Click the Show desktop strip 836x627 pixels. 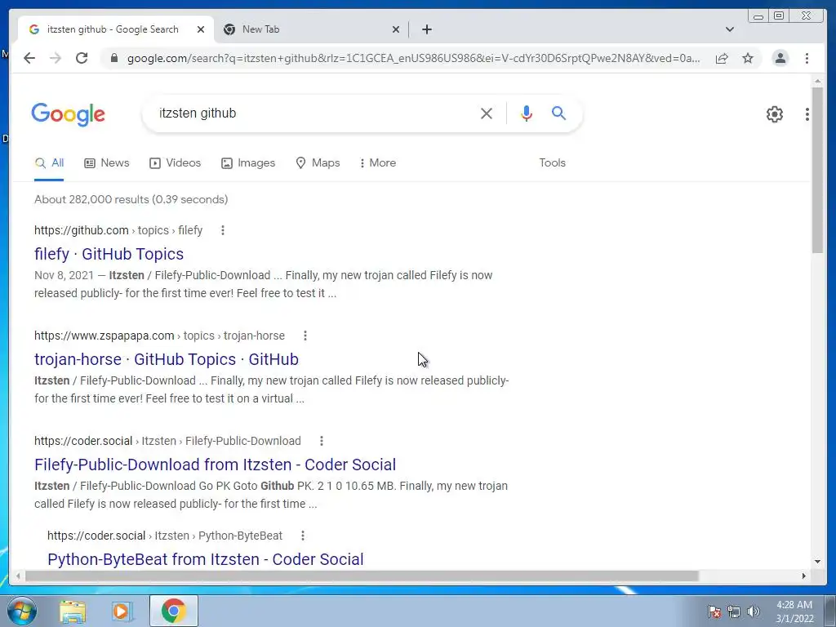coord(830,611)
